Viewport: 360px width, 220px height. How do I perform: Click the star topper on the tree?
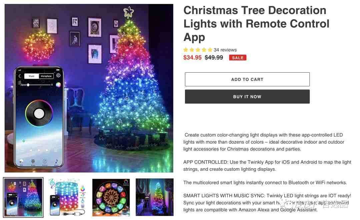coord(129,12)
